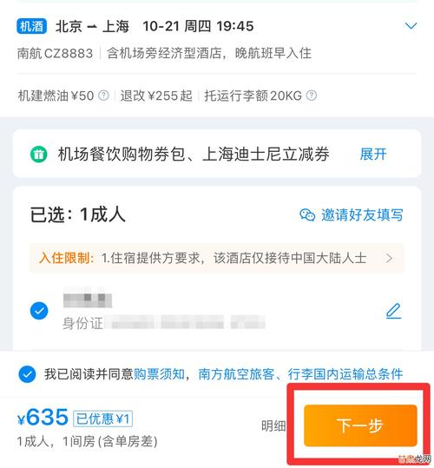Tap the 已优惠¥1 discount tag
The height and width of the screenshot is (468, 434).
(103, 419)
